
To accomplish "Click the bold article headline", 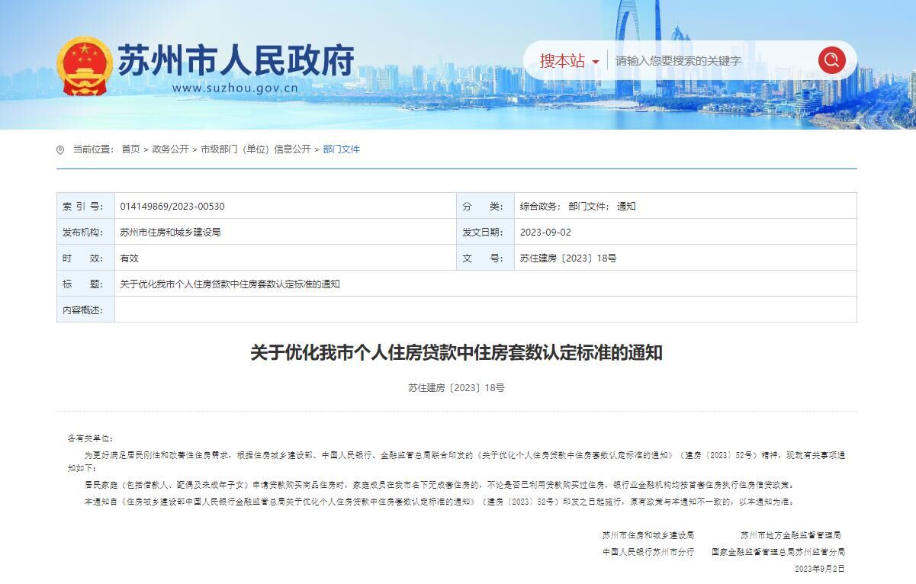I will [457, 353].
